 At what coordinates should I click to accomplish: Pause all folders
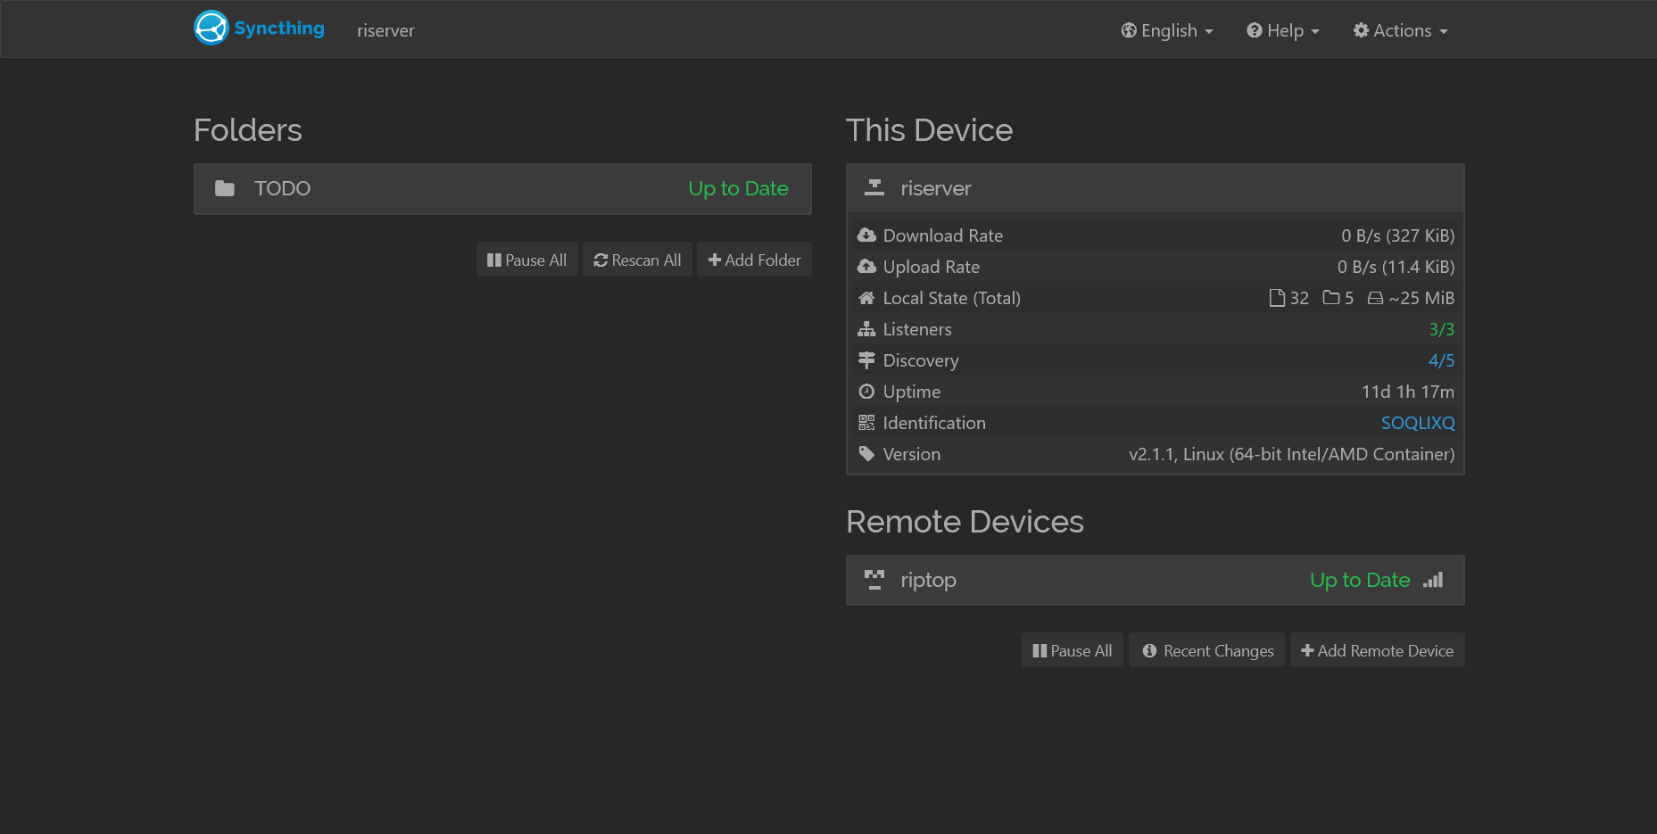526,260
